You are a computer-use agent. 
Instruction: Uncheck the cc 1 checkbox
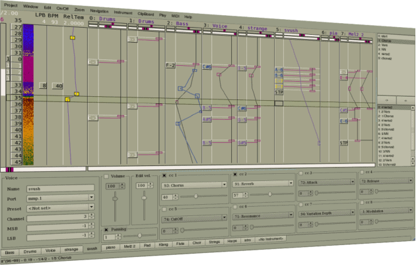pos(164,175)
